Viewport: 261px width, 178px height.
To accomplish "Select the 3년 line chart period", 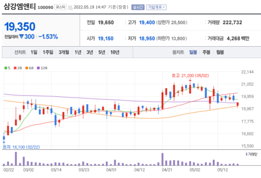I will [90, 52].
